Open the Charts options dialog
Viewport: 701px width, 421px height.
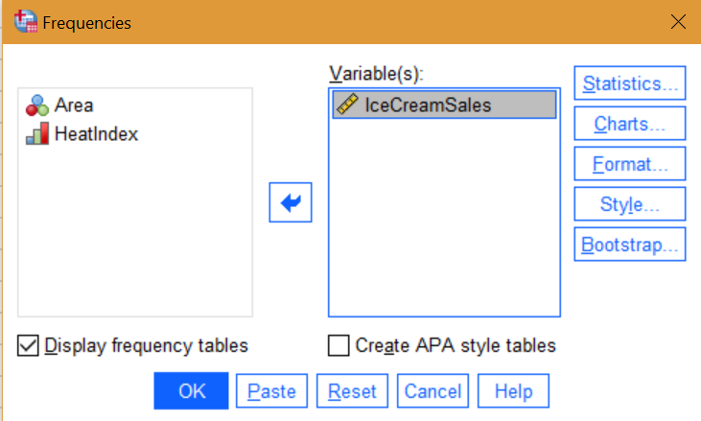629,124
